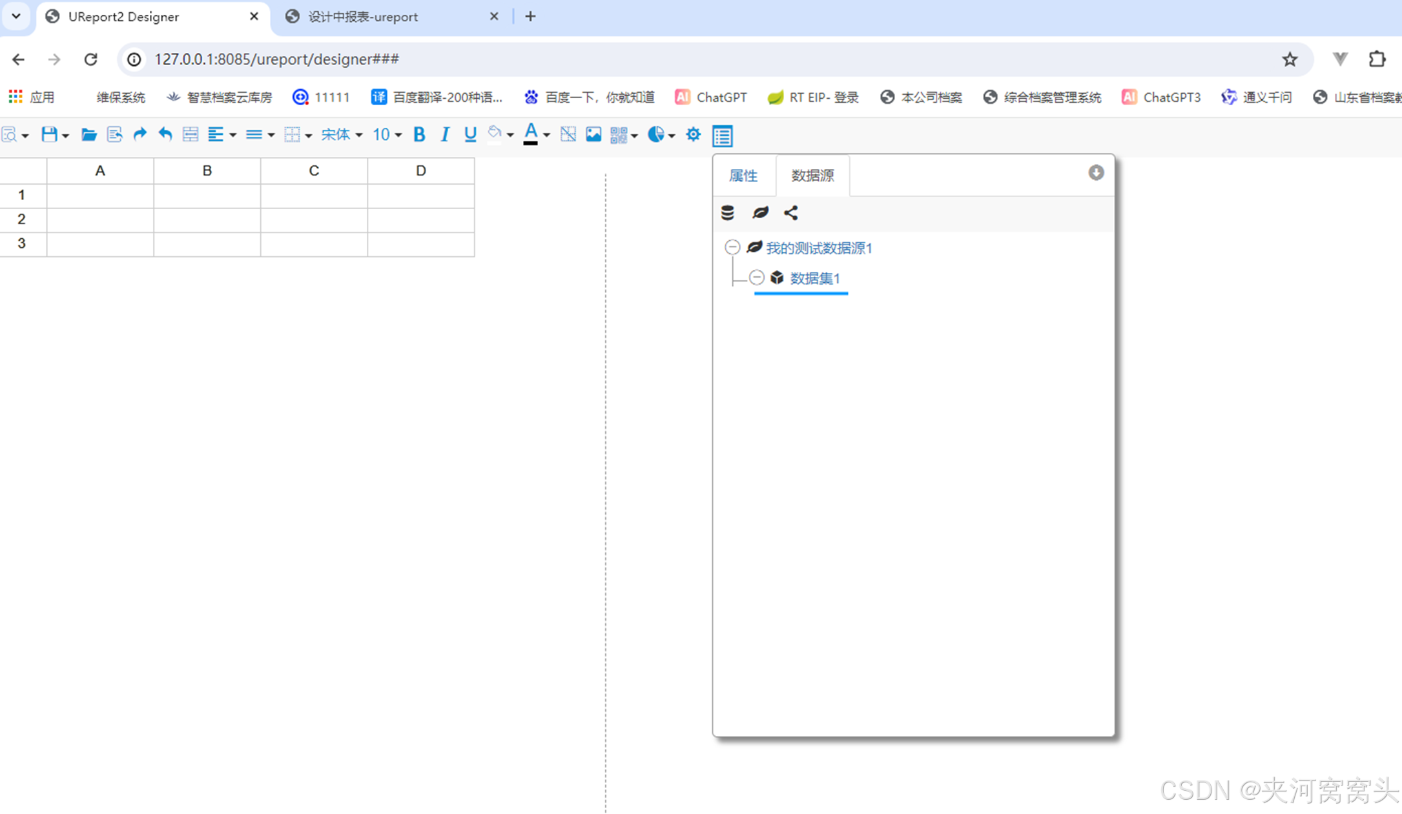The image size is (1402, 814).
Task: Open the font color picker
Action: tap(530, 134)
